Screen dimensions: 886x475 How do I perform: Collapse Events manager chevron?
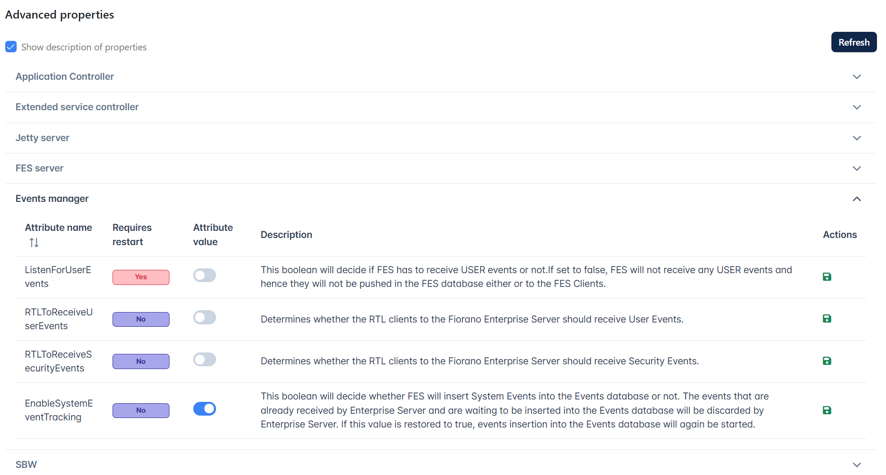point(857,199)
